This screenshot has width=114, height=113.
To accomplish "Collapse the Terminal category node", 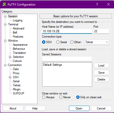I will 5,24.
